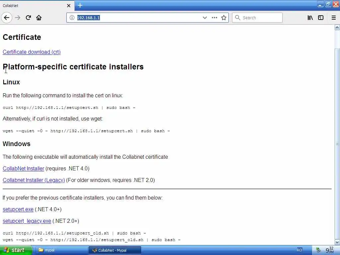Open the browser home page
This screenshot has height=255, width=340.
coord(39,18)
